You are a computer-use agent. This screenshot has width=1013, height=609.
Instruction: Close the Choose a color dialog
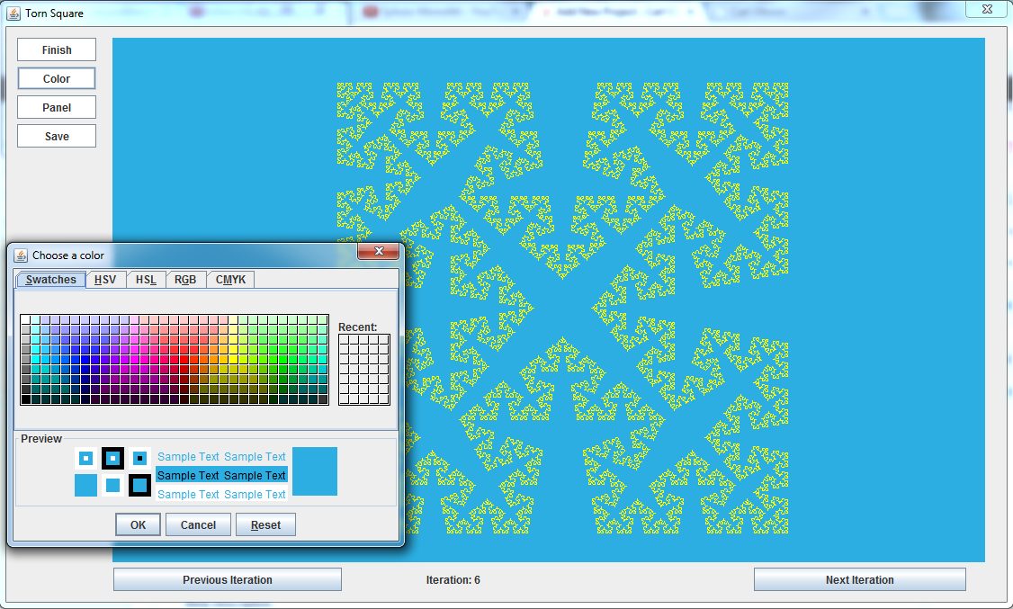[x=378, y=252]
